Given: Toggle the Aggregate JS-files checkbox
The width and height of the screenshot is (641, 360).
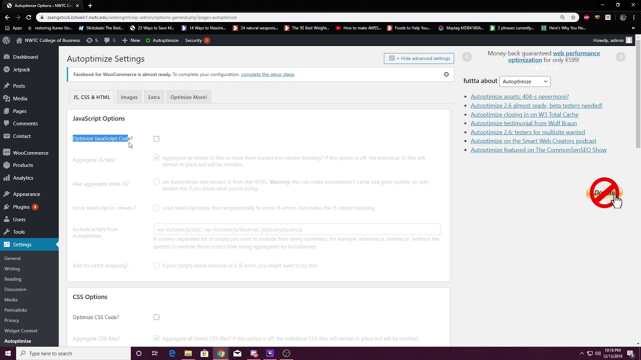Looking at the screenshot, I should pyautogui.click(x=156, y=158).
